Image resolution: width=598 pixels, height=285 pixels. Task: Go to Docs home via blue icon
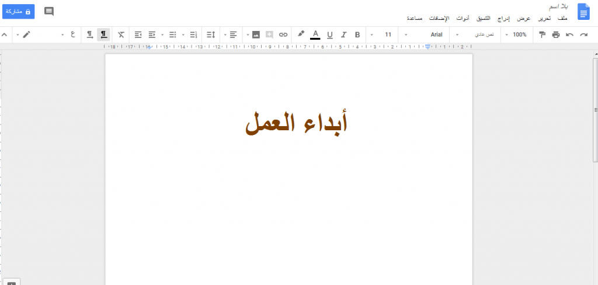[583, 12]
